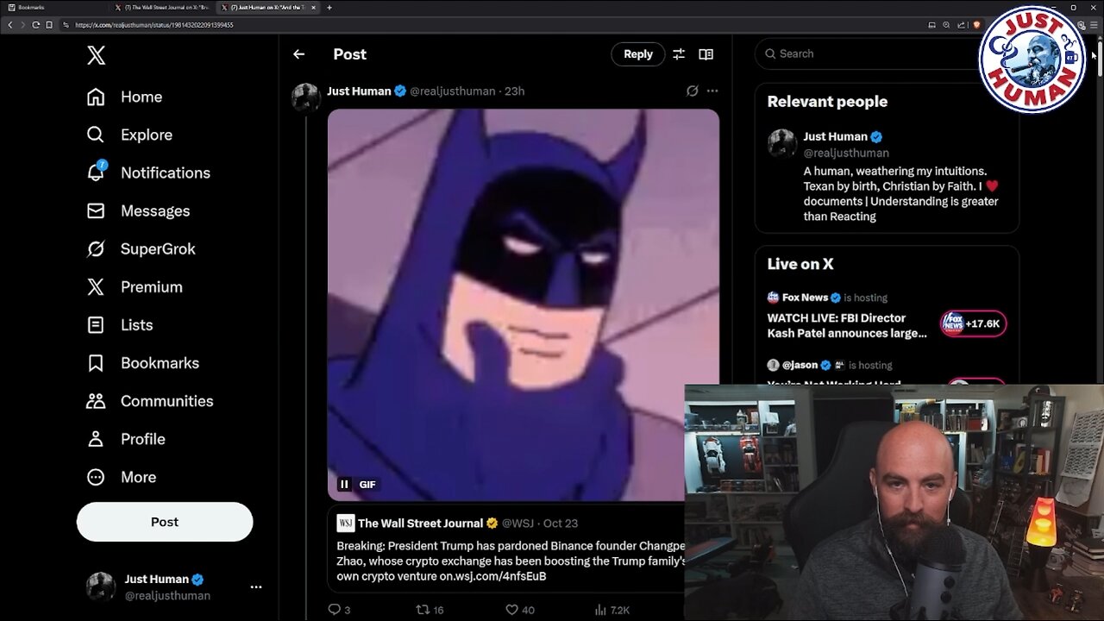Click the zoom magnifier icon in address bar

[x=946, y=25]
